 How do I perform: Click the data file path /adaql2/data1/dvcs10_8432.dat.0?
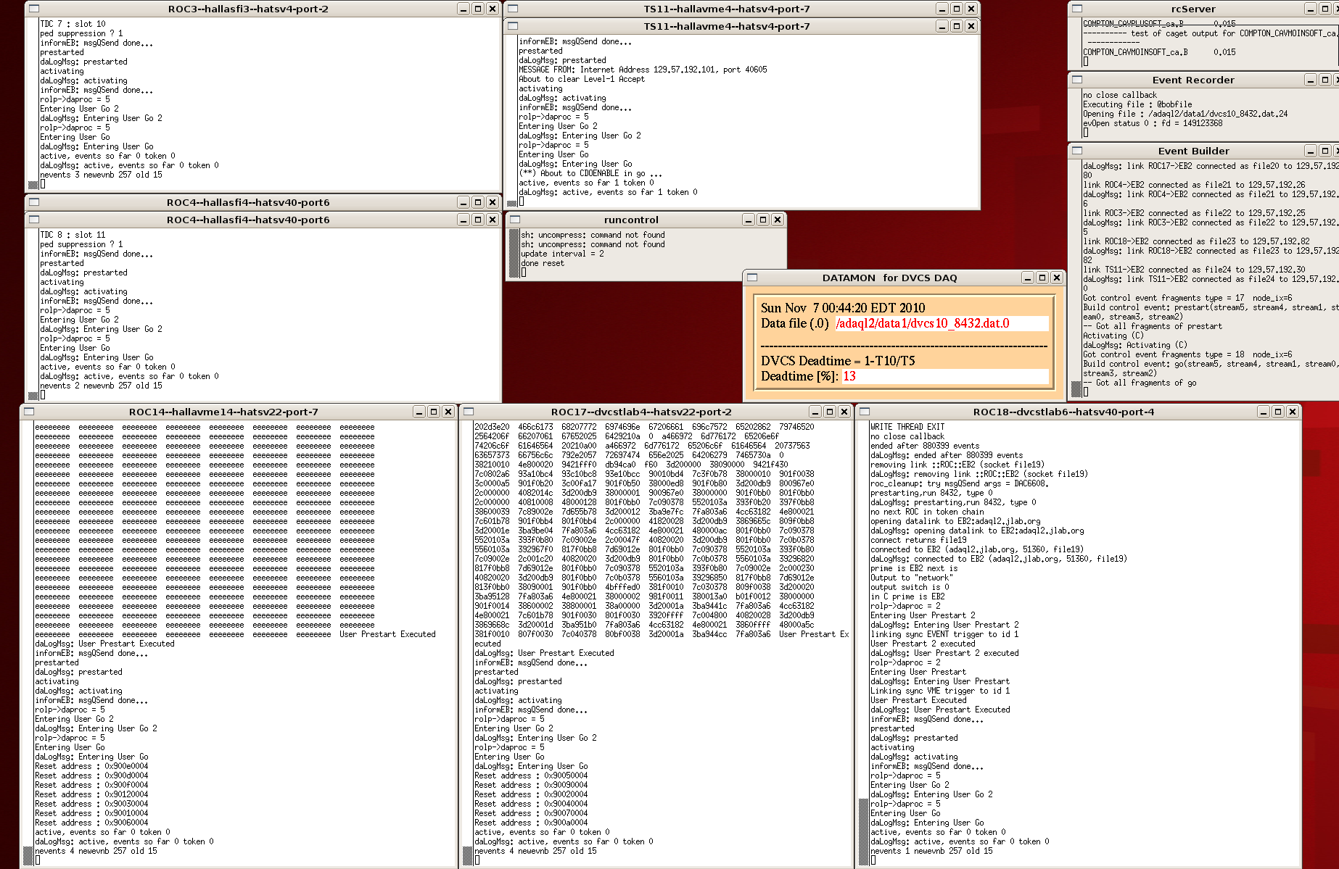(922, 323)
